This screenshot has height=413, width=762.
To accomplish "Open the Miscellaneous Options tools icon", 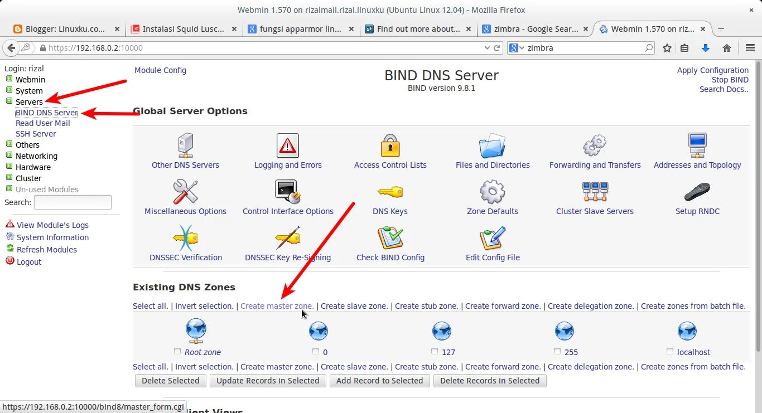I will (x=185, y=192).
